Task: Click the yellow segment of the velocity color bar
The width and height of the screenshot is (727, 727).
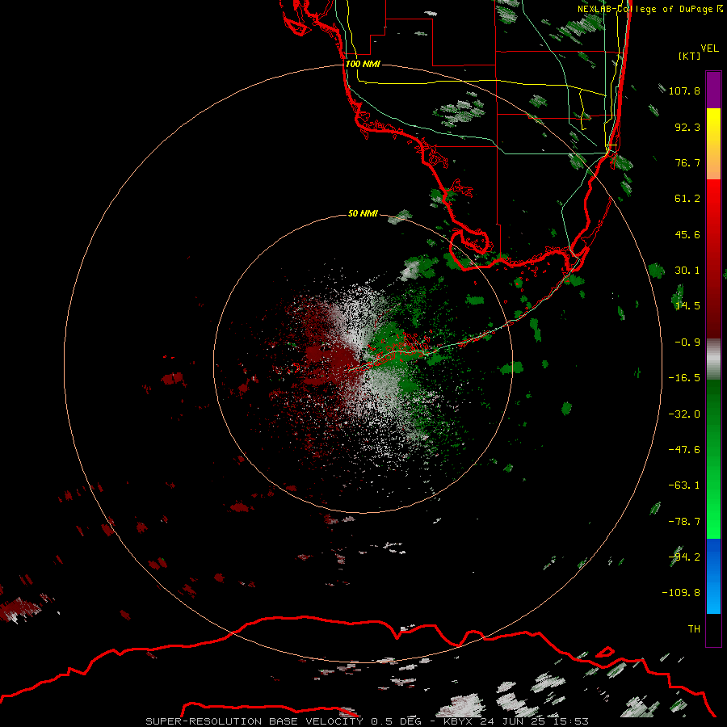Action: (x=713, y=144)
